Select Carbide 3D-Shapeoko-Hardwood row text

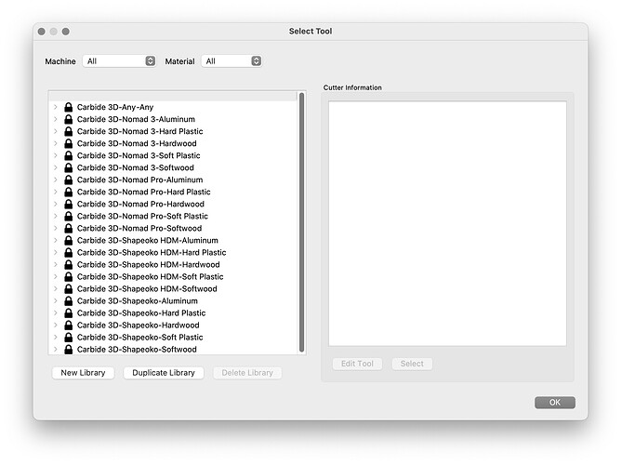138,325
